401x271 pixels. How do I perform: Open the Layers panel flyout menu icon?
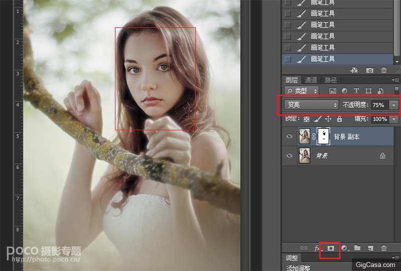coord(395,80)
